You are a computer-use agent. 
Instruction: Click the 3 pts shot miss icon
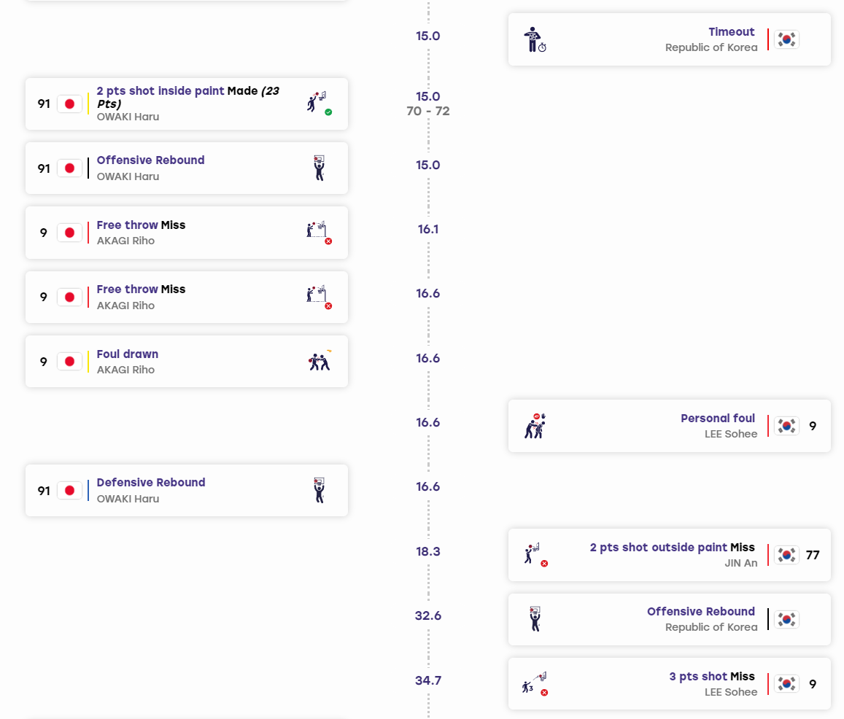[x=535, y=683]
